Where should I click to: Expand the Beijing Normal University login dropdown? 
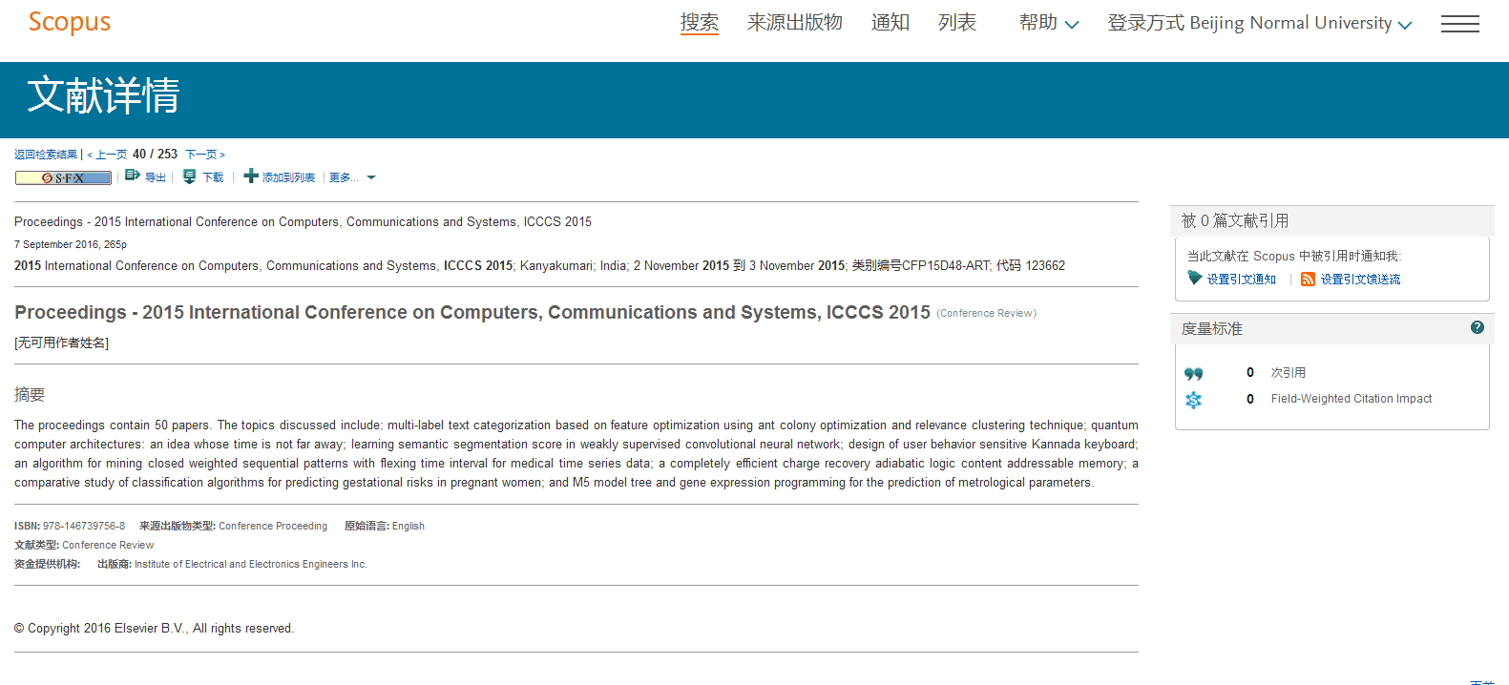(x=1260, y=23)
